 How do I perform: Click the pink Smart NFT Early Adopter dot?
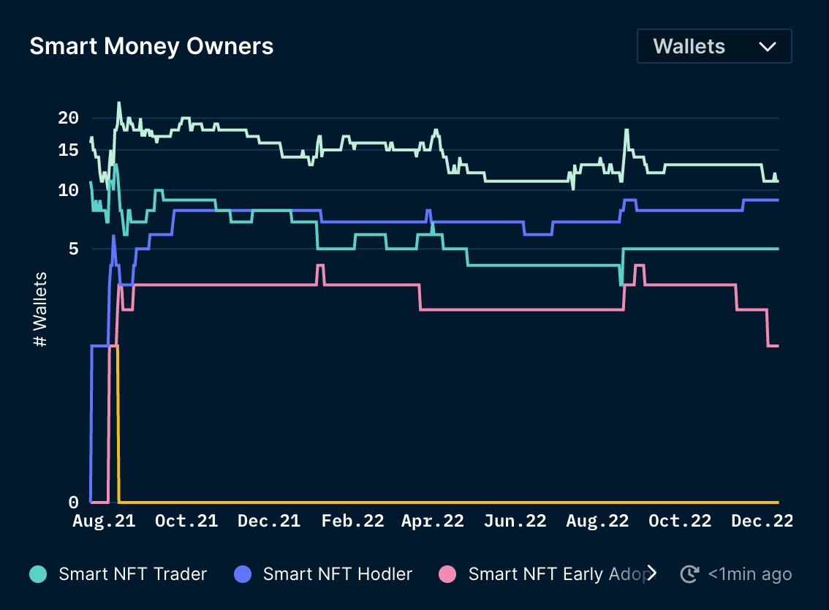pos(447,574)
